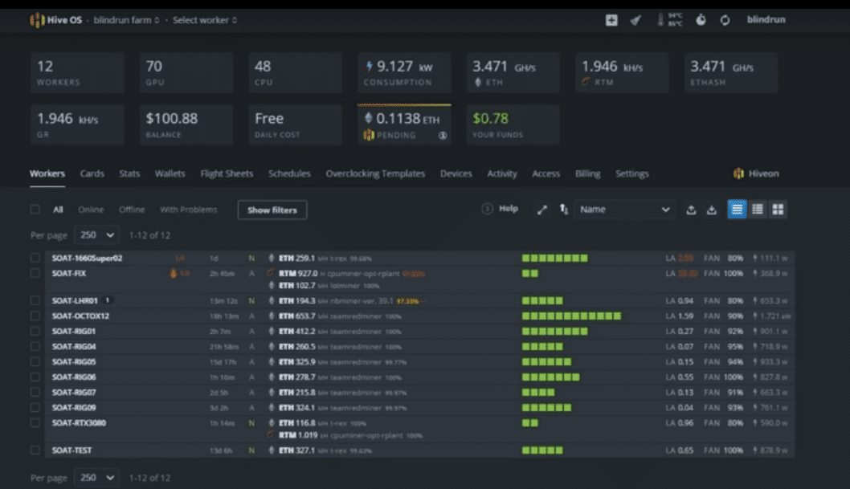
Task: Click the ETH coin icon on SOAT-OCTOX12 row
Action: pos(272,316)
